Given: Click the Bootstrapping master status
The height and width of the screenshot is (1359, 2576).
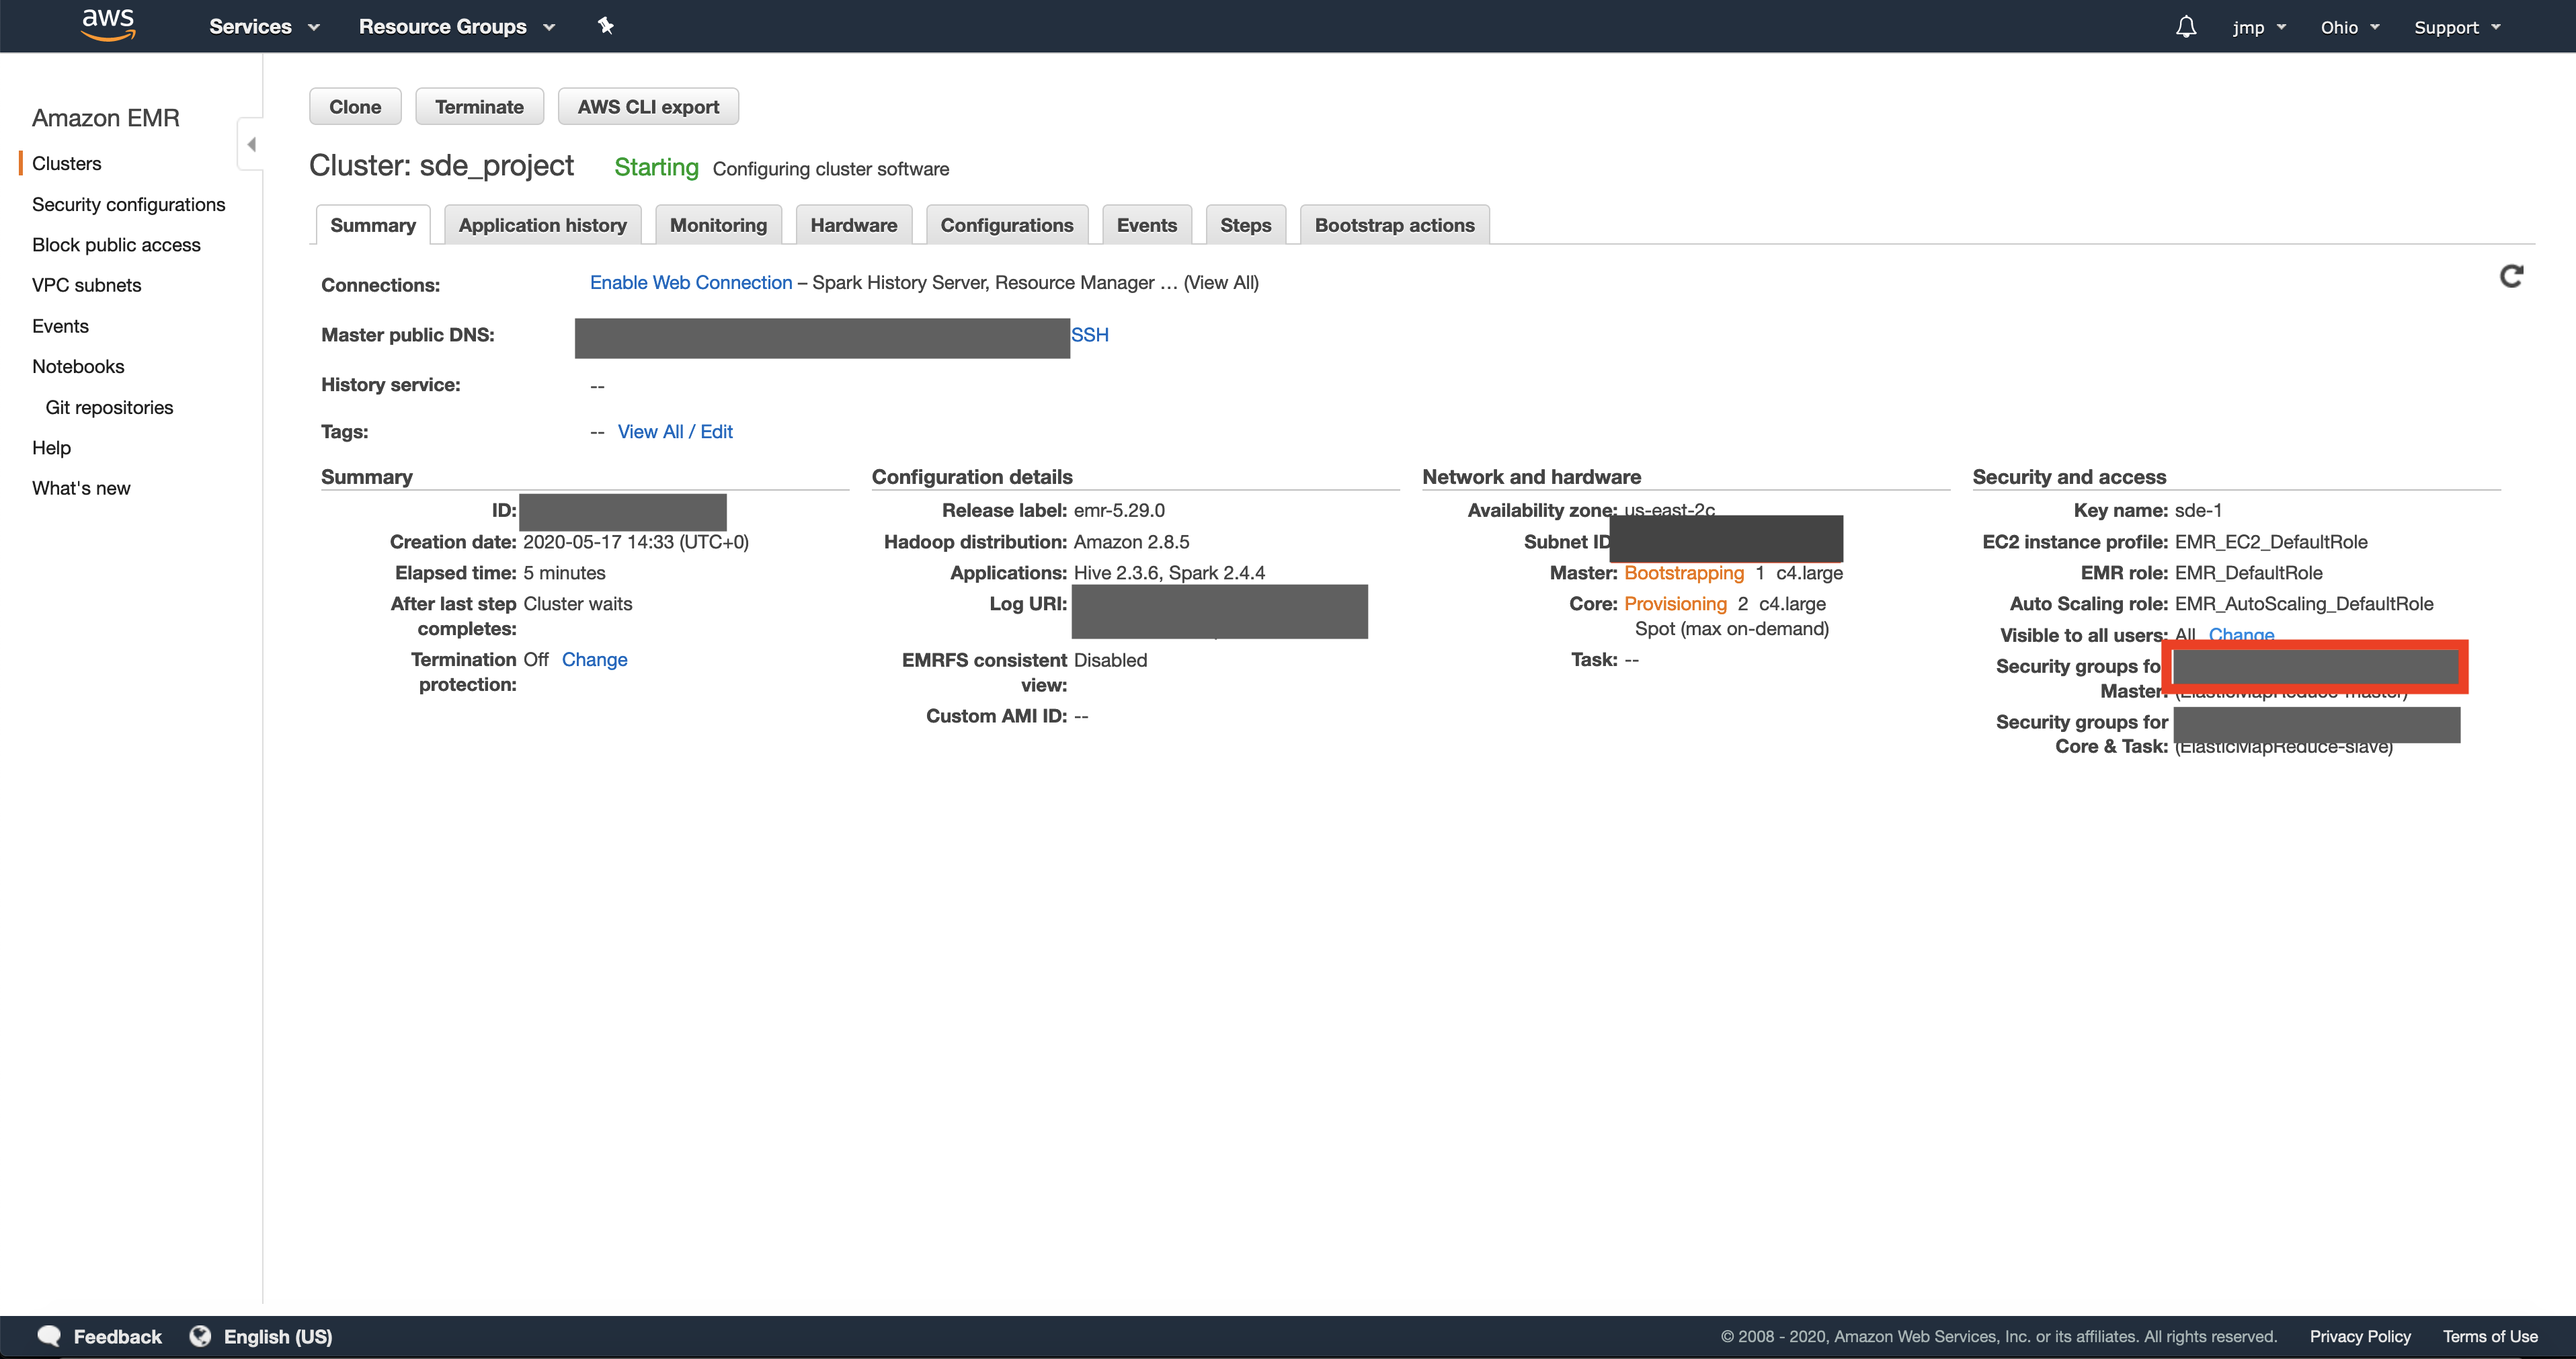Looking at the screenshot, I should tap(1683, 573).
